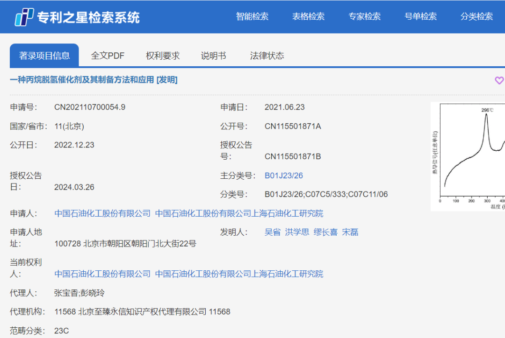Click agent names 张宝香;彭晓玲

[x=79, y=293]
